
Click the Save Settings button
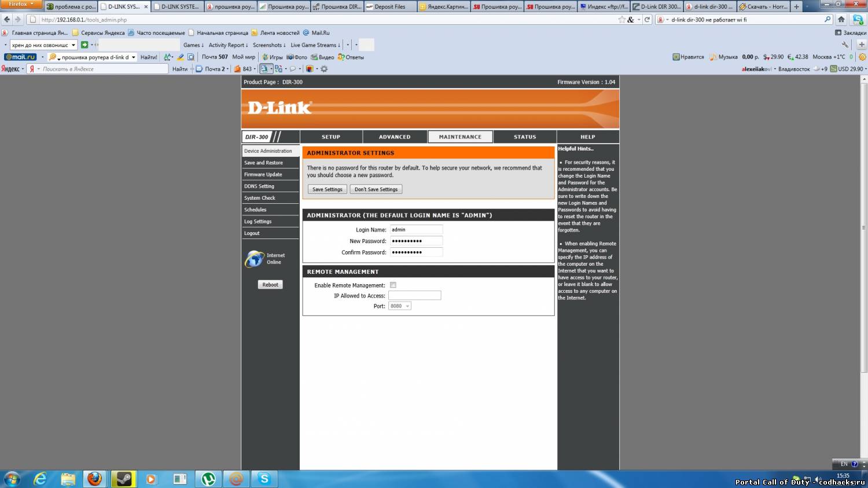coord(328,189)
